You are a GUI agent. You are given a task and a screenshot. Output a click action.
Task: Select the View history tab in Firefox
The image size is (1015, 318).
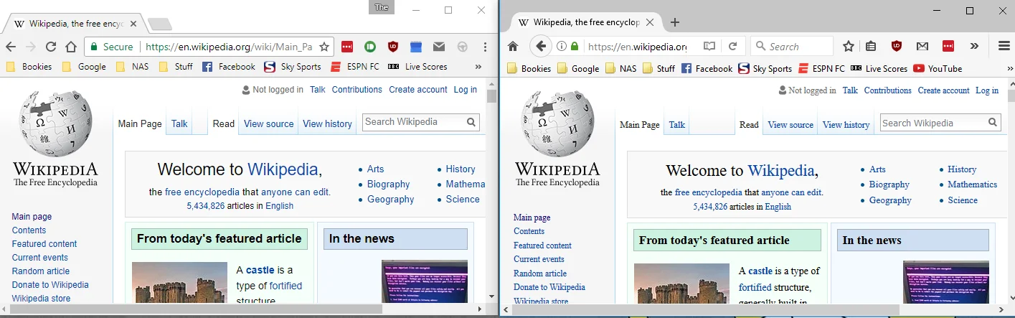point(846,124)
